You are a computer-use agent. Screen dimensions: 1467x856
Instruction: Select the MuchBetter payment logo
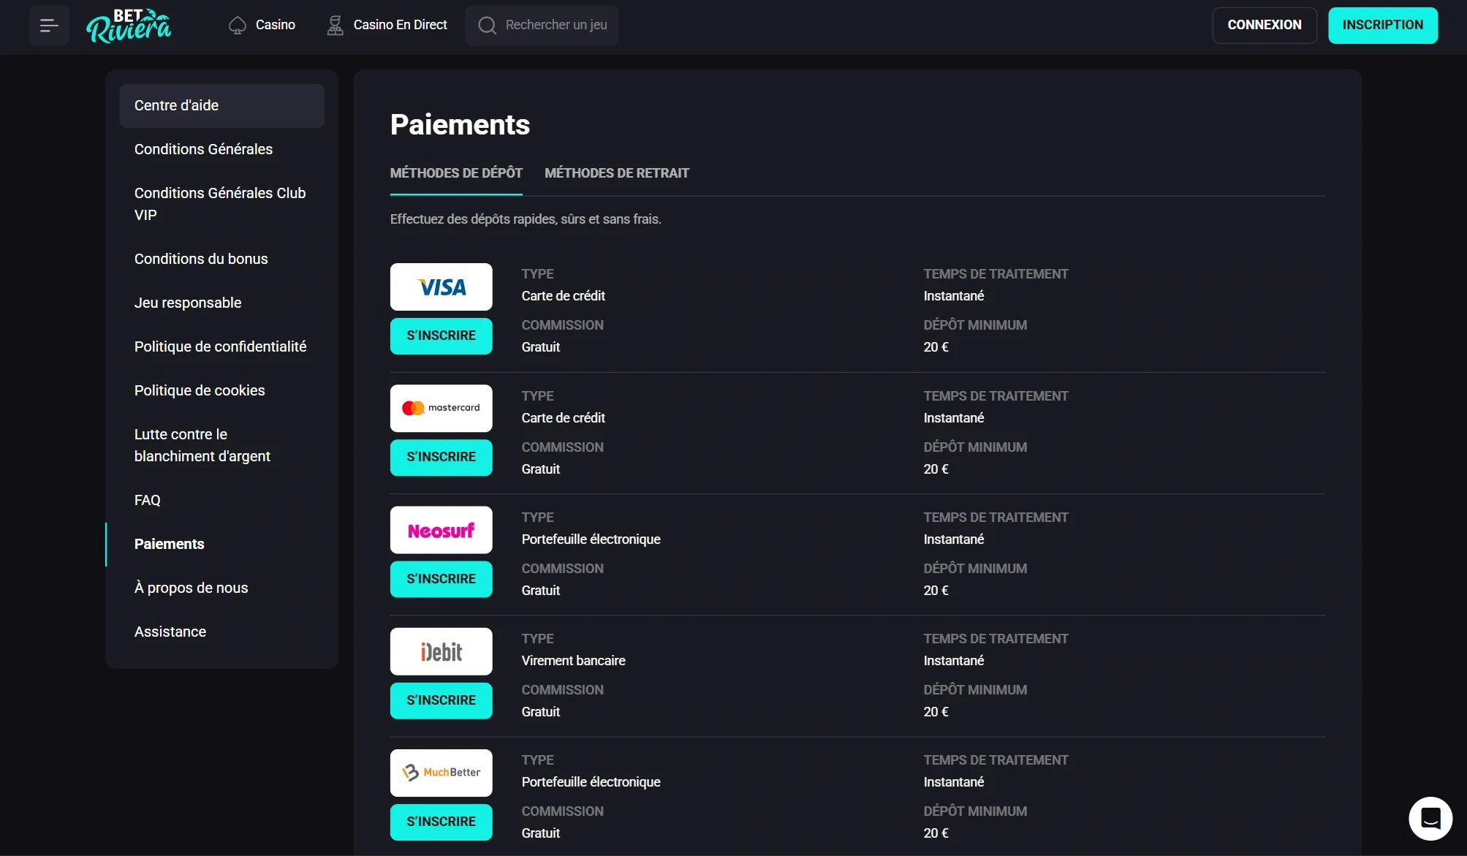pos(441,773)
